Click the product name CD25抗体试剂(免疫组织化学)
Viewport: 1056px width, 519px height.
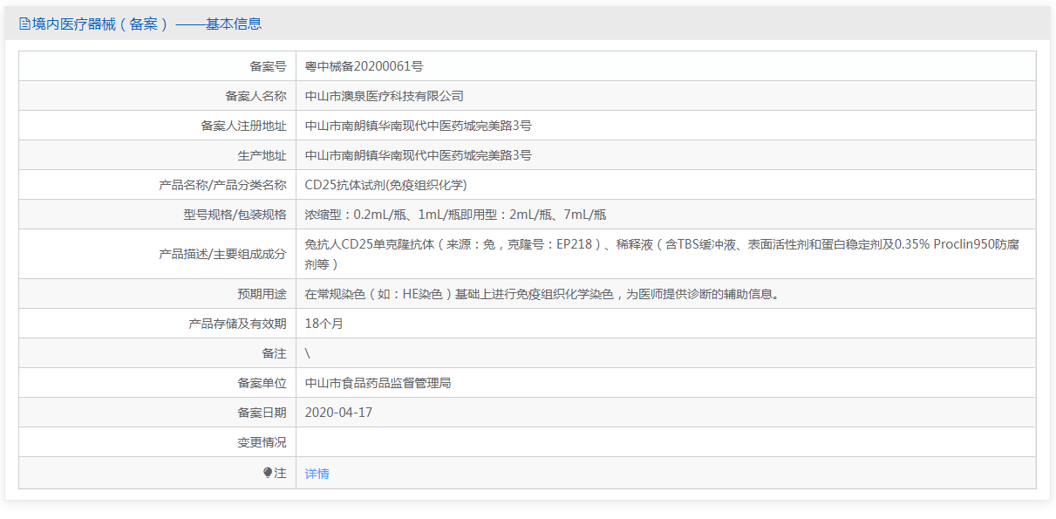coord(386,185)
